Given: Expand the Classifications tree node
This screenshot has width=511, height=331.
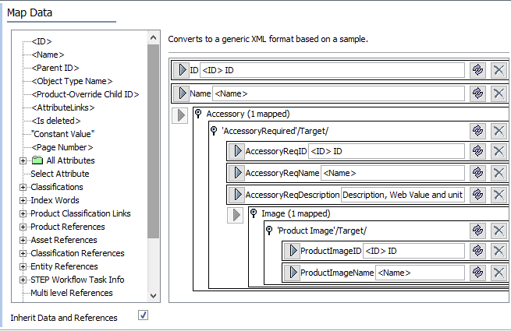Looking at the screenshot, I should coord(23,187).
